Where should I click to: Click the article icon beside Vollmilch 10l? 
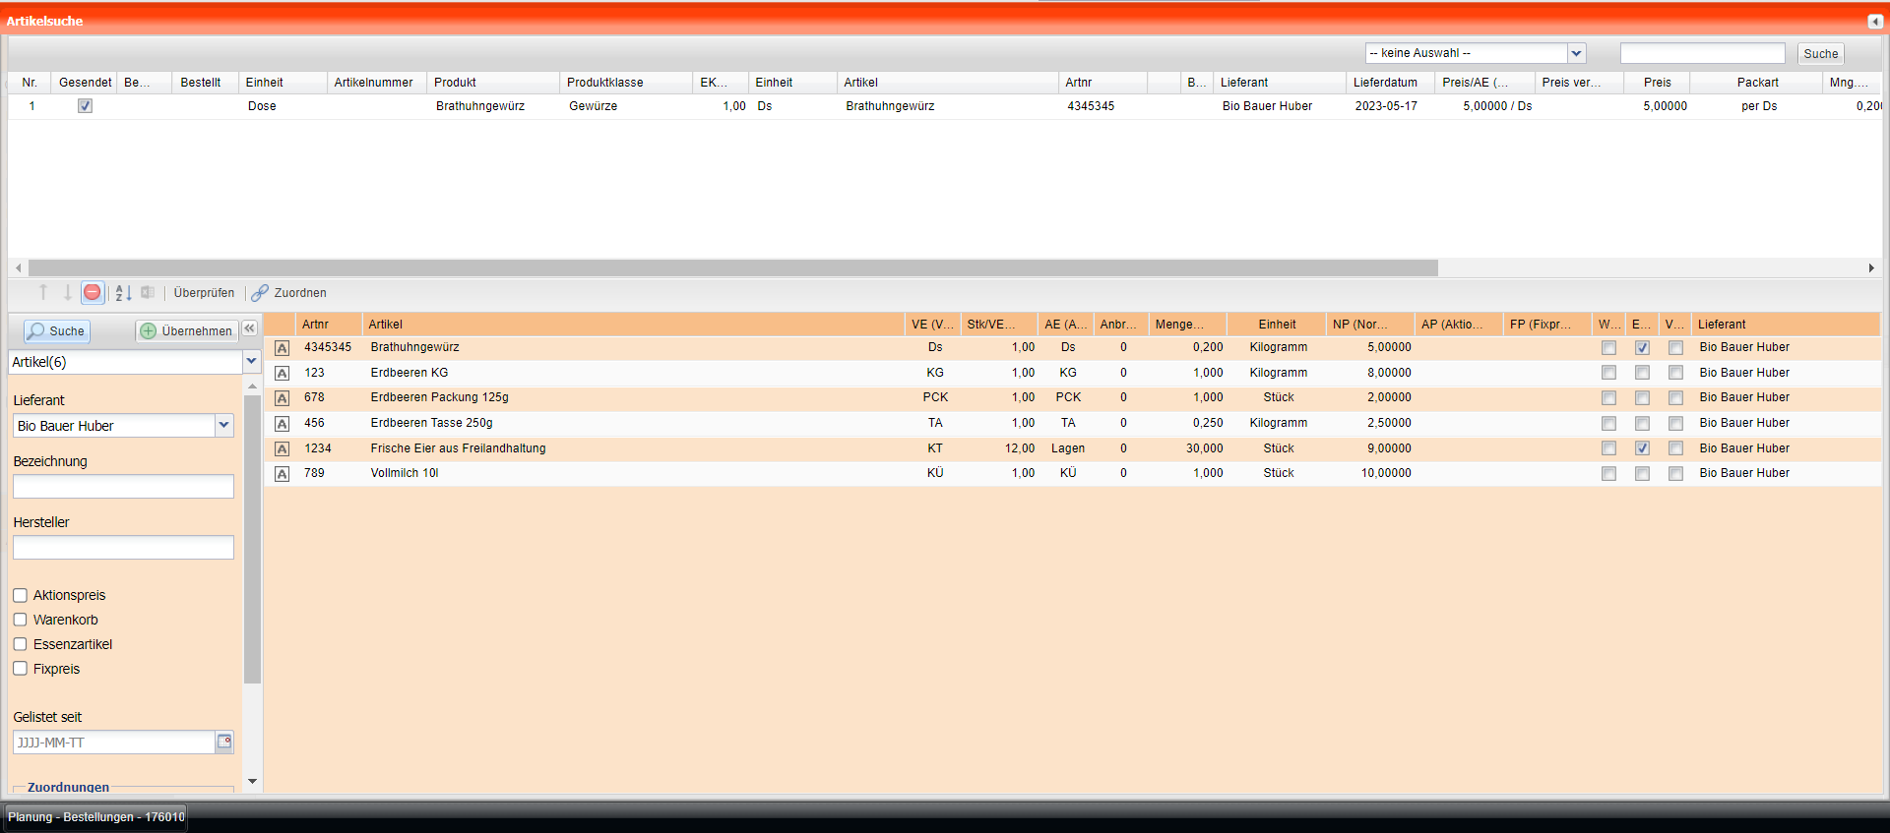pyautogui.click(x=282, y=474)
